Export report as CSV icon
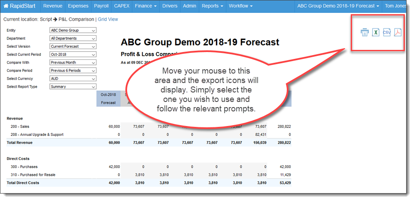 tap(387, 32)
